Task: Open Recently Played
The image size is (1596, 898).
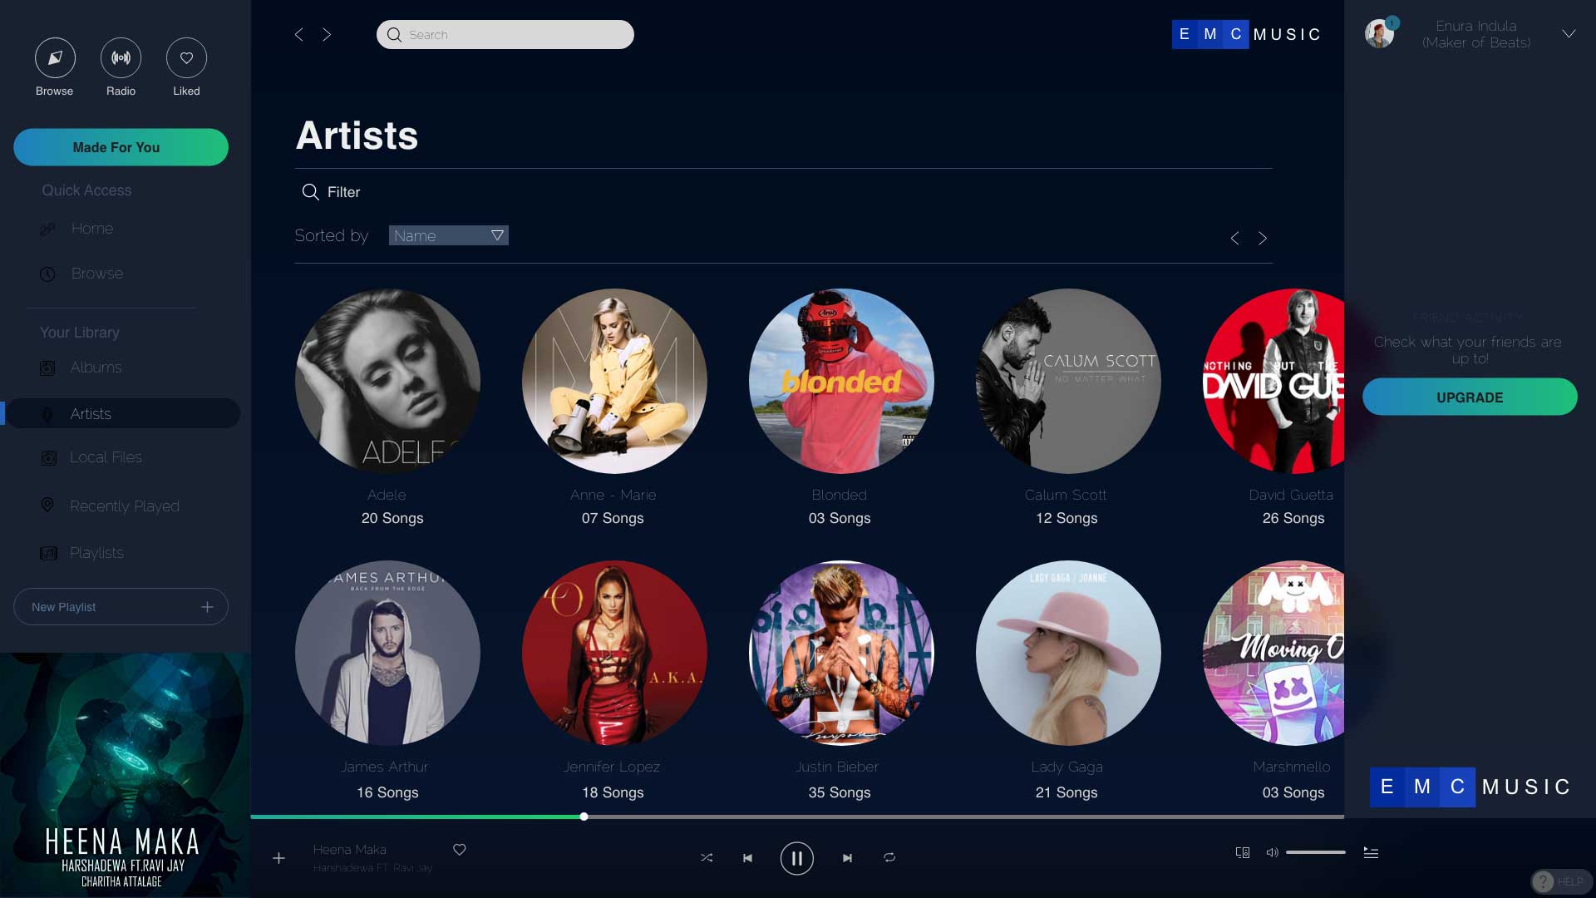Action: [125, 506]
